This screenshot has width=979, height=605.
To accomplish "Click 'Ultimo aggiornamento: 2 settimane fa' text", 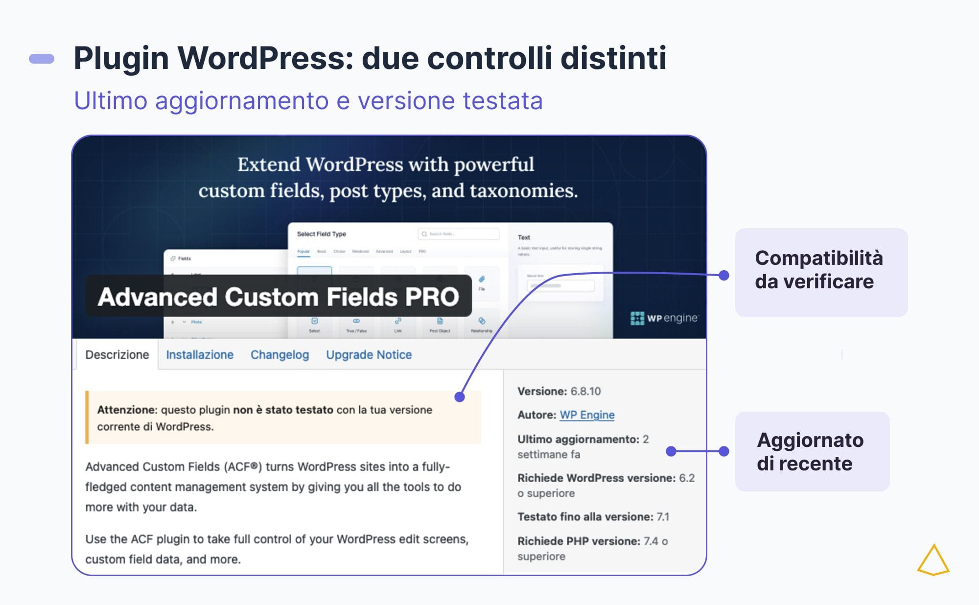I will tap(583, 446).
